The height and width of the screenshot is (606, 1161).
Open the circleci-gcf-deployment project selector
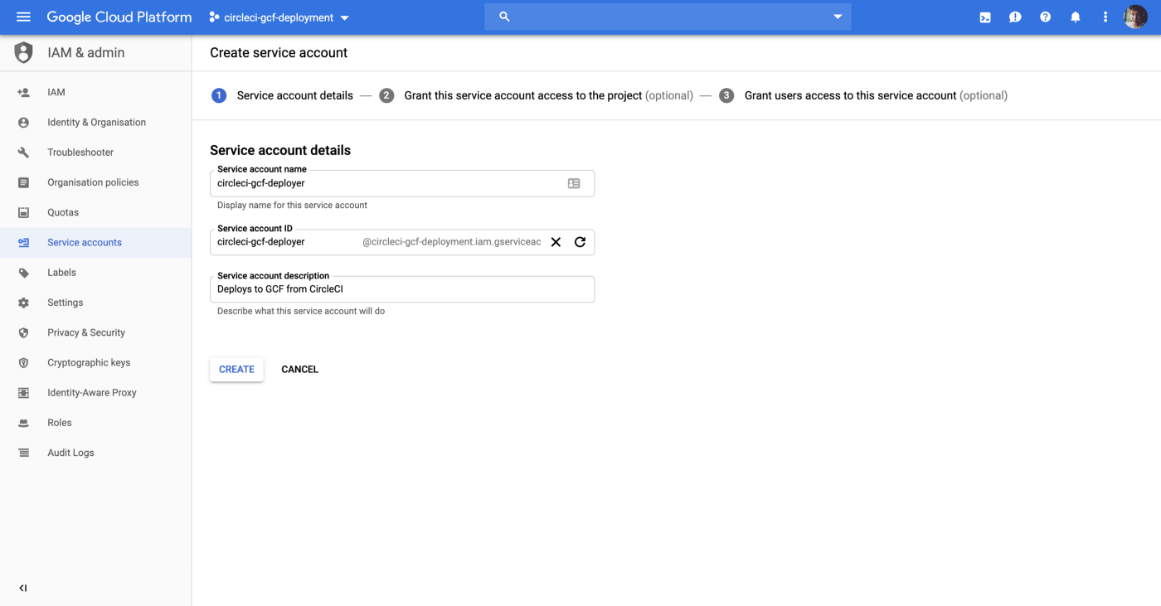click(279, 17)
